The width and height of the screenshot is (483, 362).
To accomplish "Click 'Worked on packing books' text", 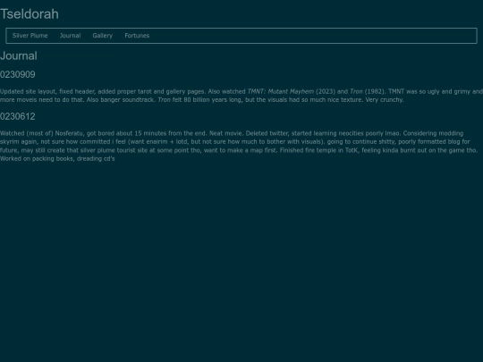I will 37,159.
